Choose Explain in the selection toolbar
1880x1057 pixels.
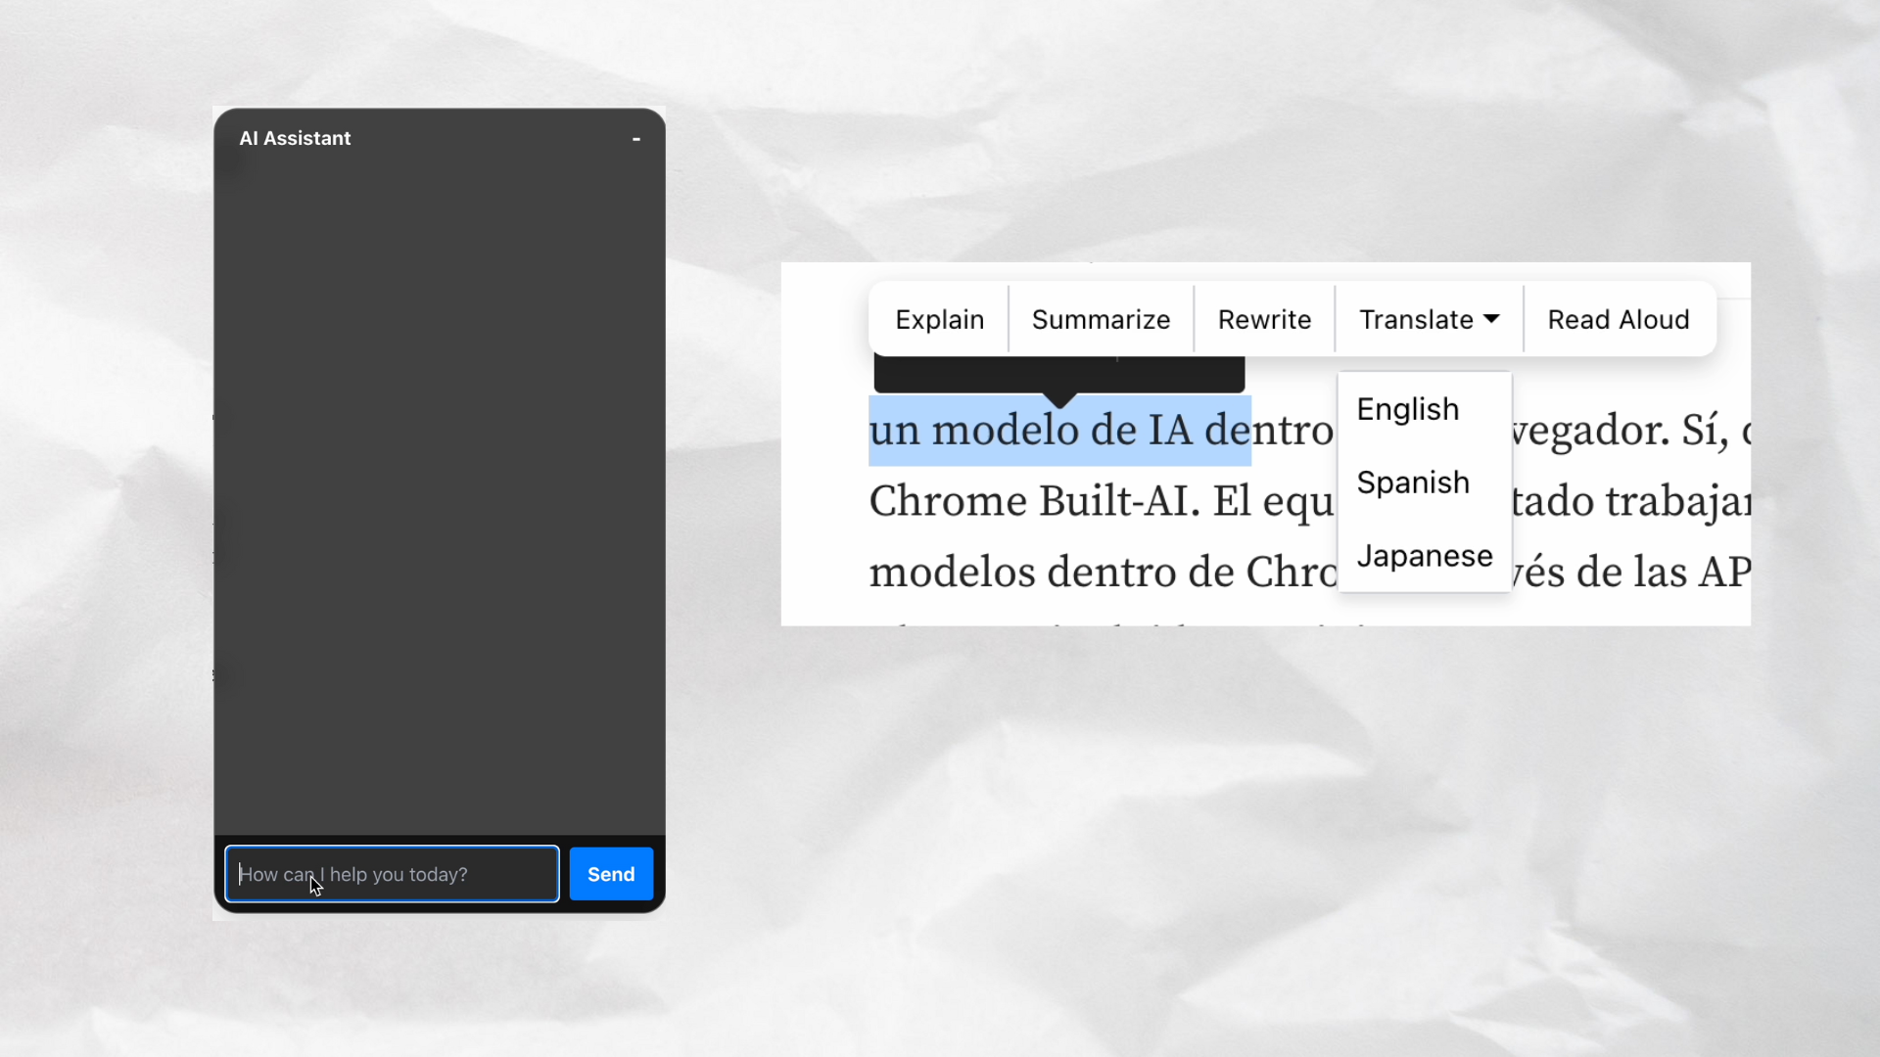939,320
